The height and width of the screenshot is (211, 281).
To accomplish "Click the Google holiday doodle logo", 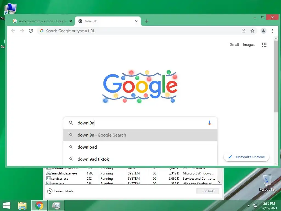I will click(x=140, y=87).
